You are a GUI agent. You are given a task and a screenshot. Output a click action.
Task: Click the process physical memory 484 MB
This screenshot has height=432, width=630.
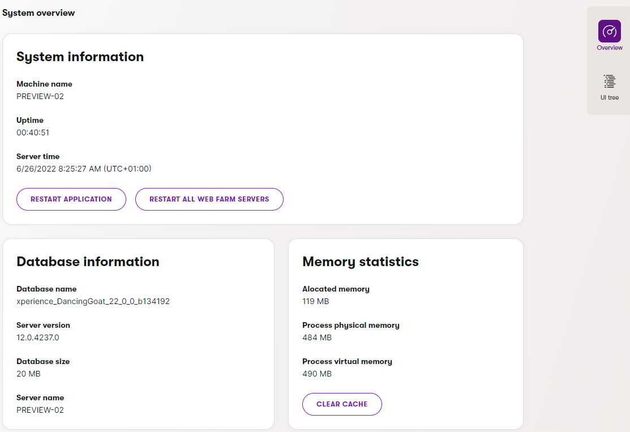point(317,337)
